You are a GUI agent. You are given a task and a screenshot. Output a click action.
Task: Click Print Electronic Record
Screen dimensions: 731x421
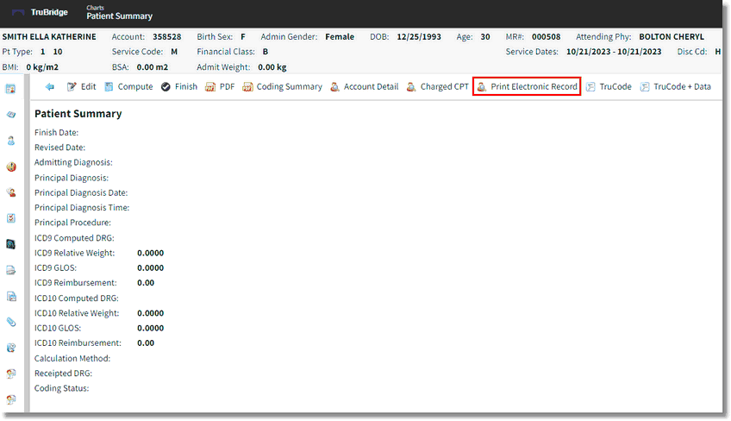point(527,87)
